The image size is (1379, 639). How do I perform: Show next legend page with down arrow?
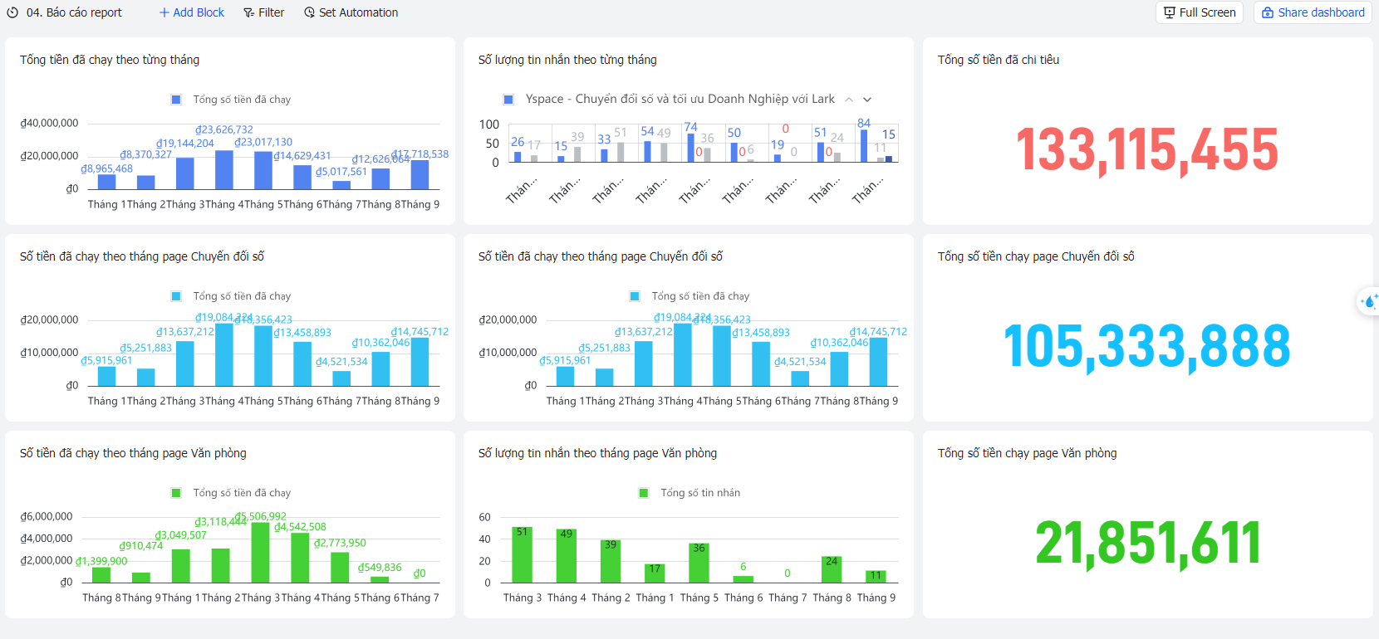coord(867,100)
